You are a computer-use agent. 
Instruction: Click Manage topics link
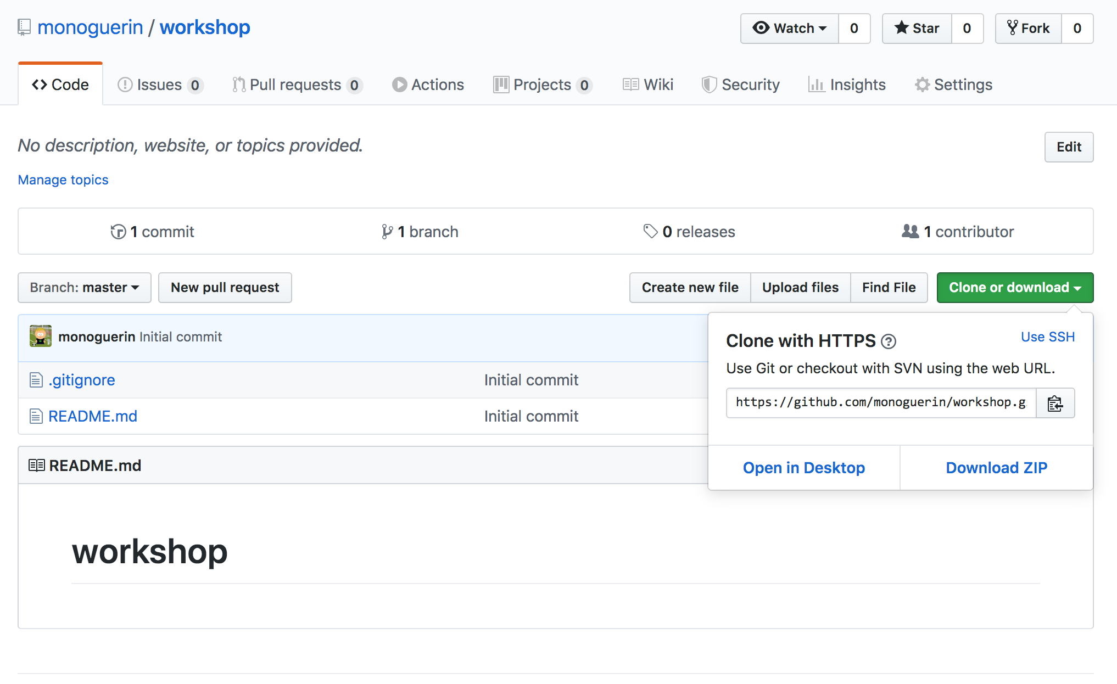63,180
